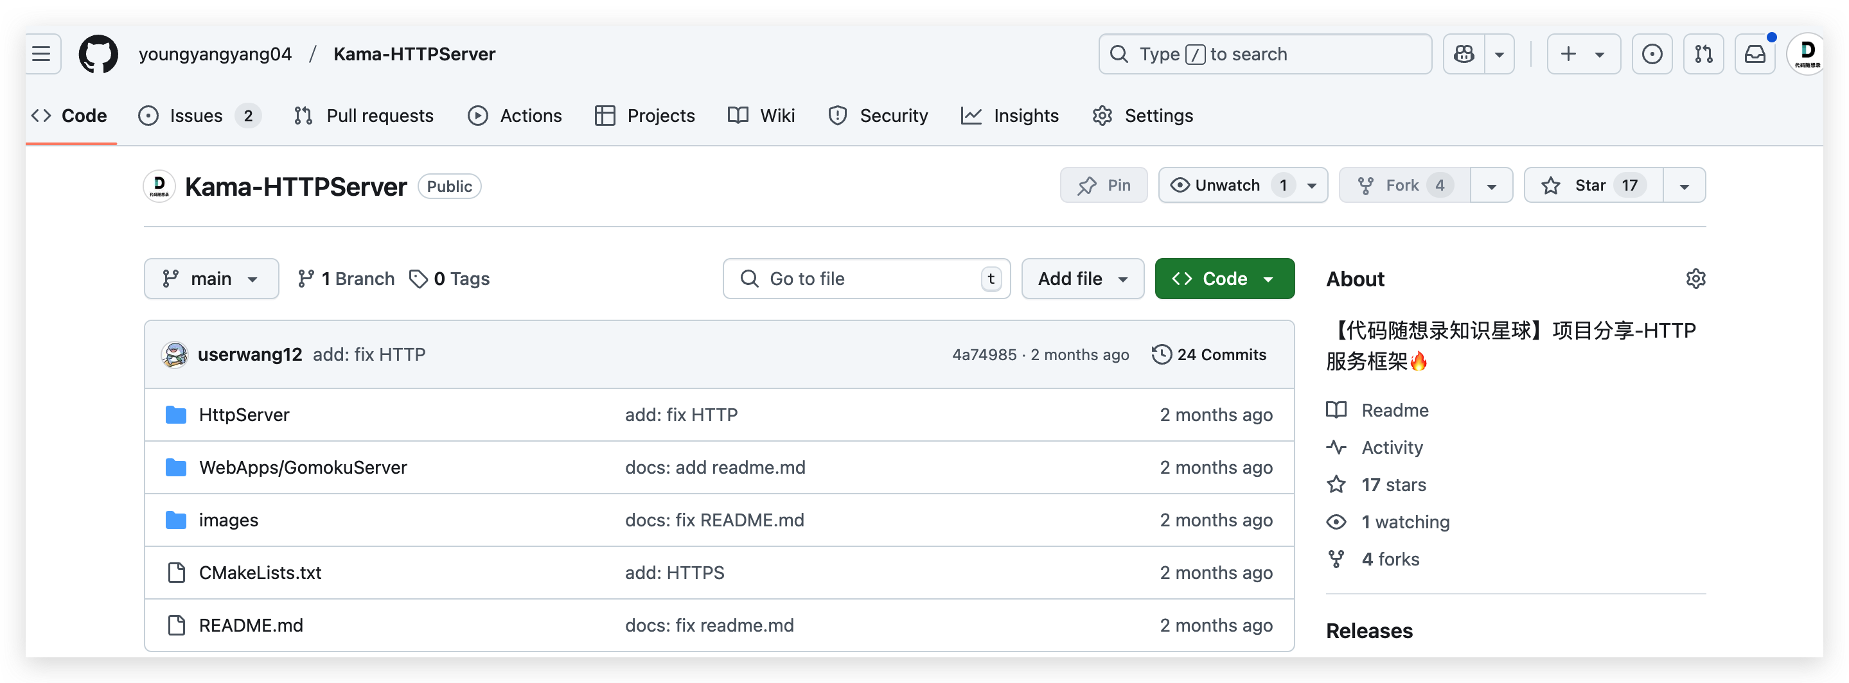
Task: Click the HttpServer folder icon
Action: click(x=176, y=415)
